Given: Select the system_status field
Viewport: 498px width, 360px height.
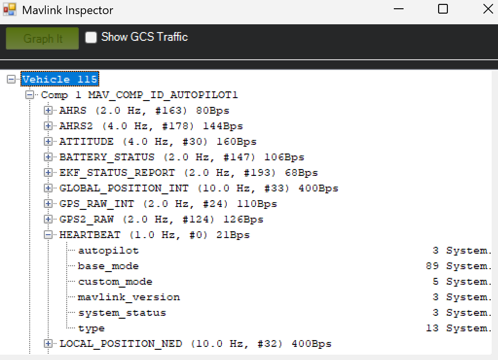Looking at the screenshot, I should (122, 313).
